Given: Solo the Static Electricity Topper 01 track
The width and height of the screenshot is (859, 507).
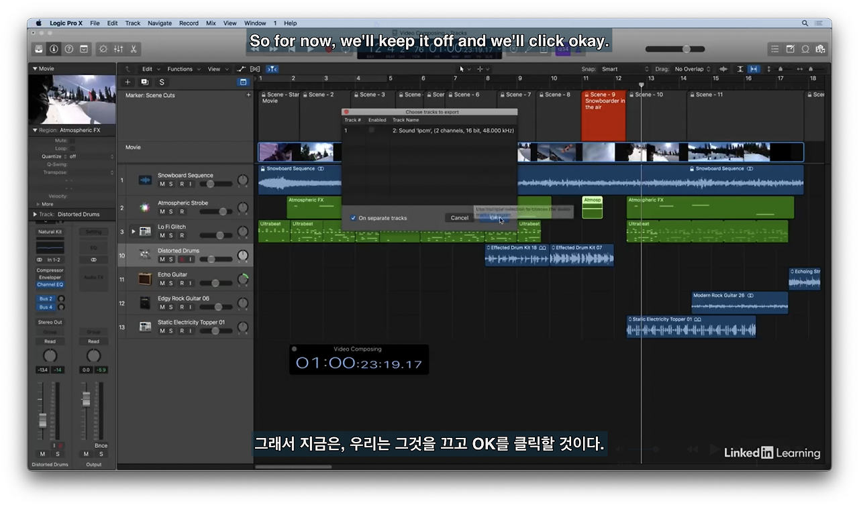Looking at the screenshot, I should tap(171, 331).
